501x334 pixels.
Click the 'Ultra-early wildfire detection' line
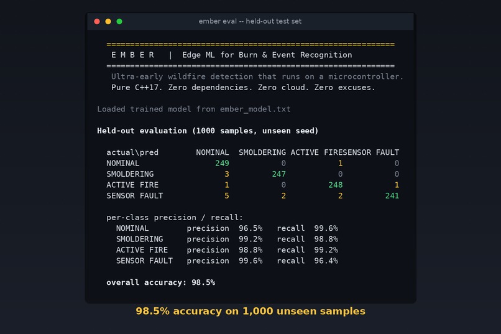click(257, 77)
